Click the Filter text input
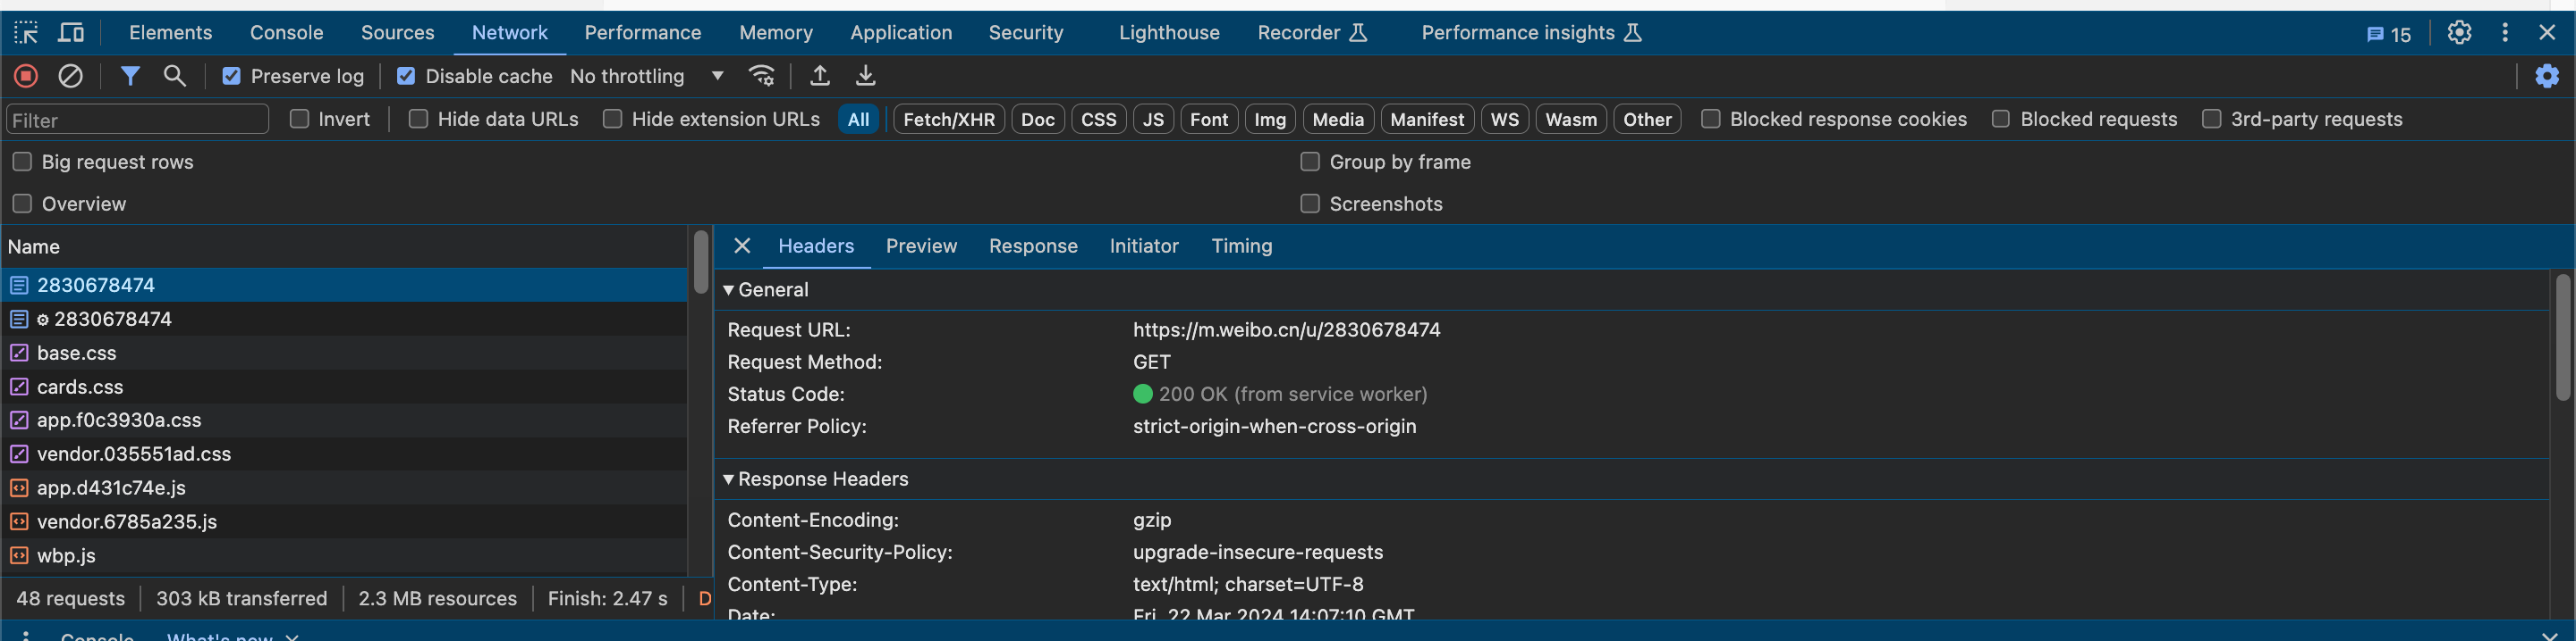 [138, 120]
